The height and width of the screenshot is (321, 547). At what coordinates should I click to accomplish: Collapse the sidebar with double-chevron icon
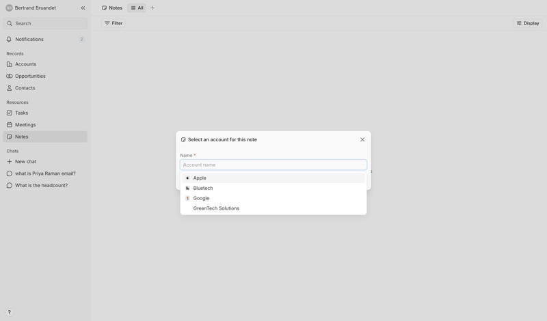point(83,8)
